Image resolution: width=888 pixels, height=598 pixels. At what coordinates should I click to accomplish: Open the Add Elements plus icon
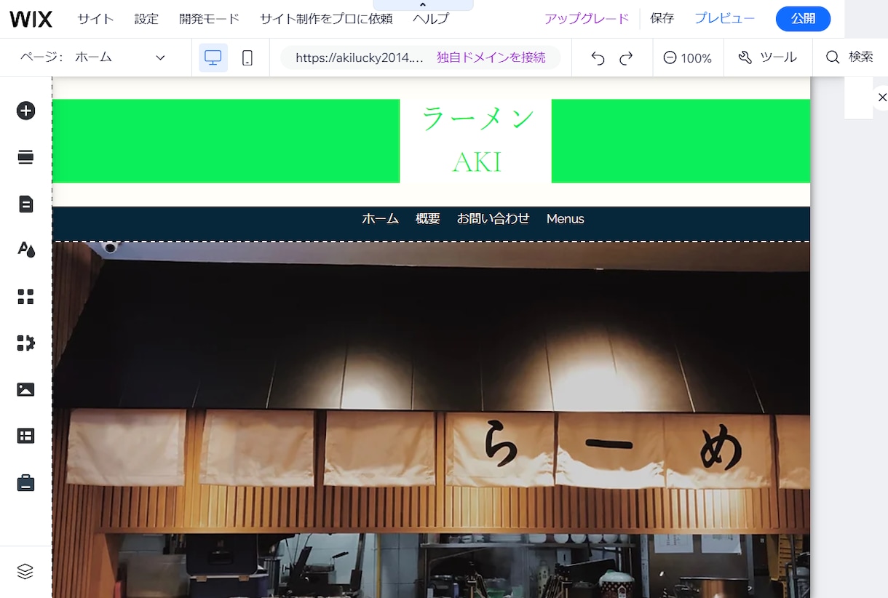point(26,111)
